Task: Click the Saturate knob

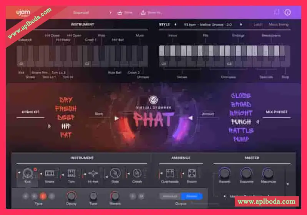Action: (246, 173)
